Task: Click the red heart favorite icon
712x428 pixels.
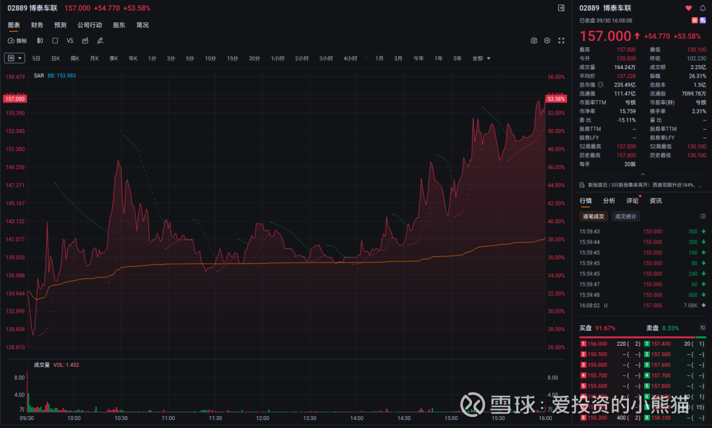Action: (688, 8)
